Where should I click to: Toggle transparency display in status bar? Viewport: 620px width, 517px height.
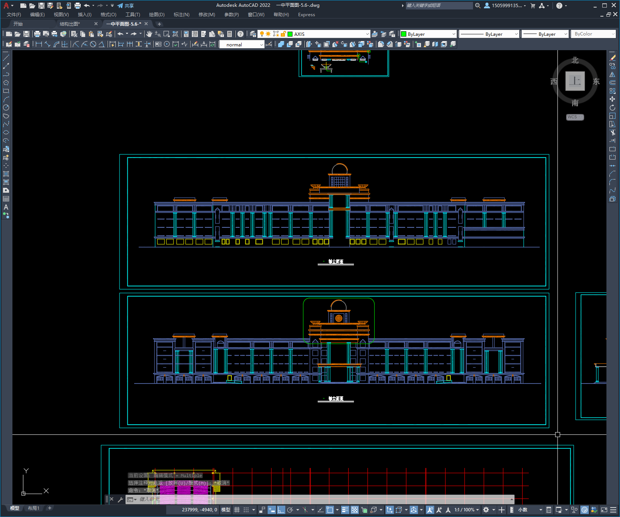(x=355, y=510)
